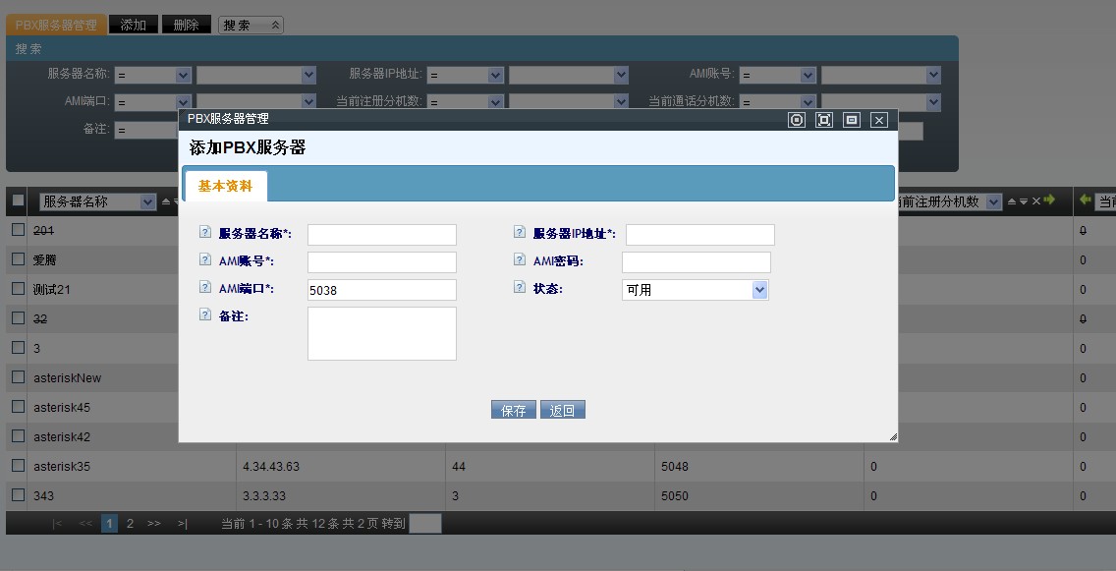Click help icon beside 服务器名称 field
This screenshot has width=1116, height=571.
[x=205, y=233]
